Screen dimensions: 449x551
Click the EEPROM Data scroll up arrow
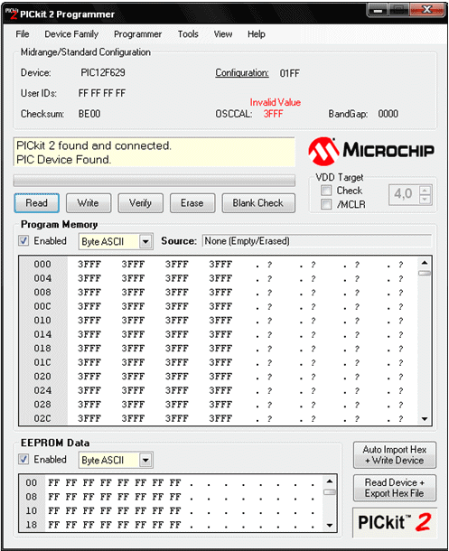[x=330, y=481]
